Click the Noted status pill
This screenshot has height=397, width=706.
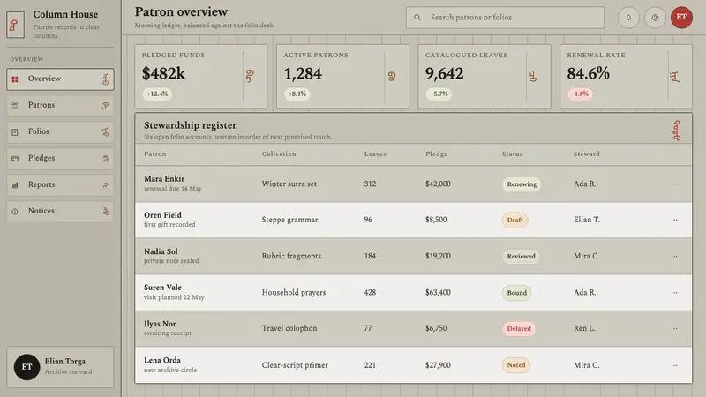pyautogui.click(x=516, y=365)
